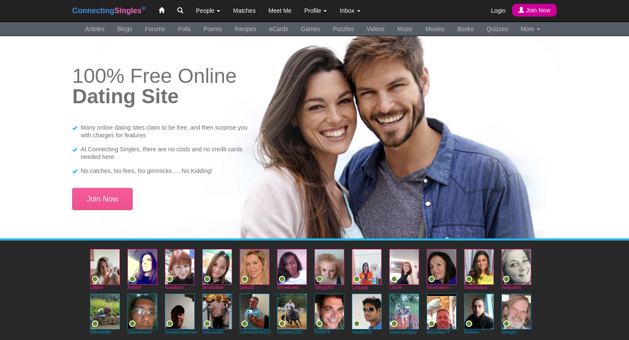Open the Movies section

[435, 29]
